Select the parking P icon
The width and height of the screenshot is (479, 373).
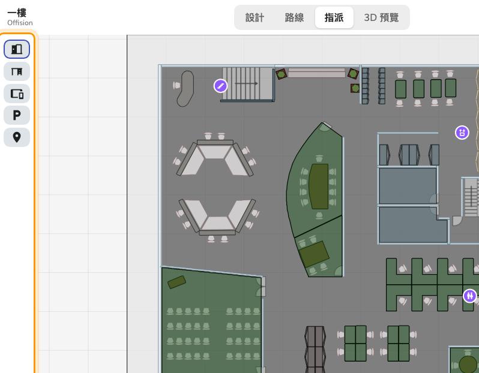[x=17, y=115]
